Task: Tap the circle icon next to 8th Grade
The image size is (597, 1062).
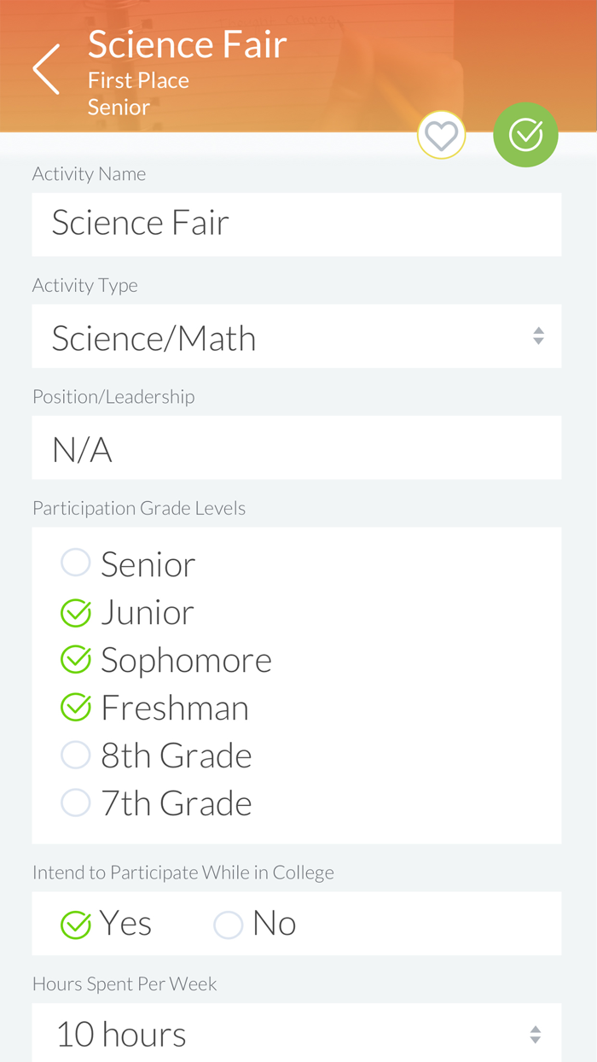Action: [75, 755]
